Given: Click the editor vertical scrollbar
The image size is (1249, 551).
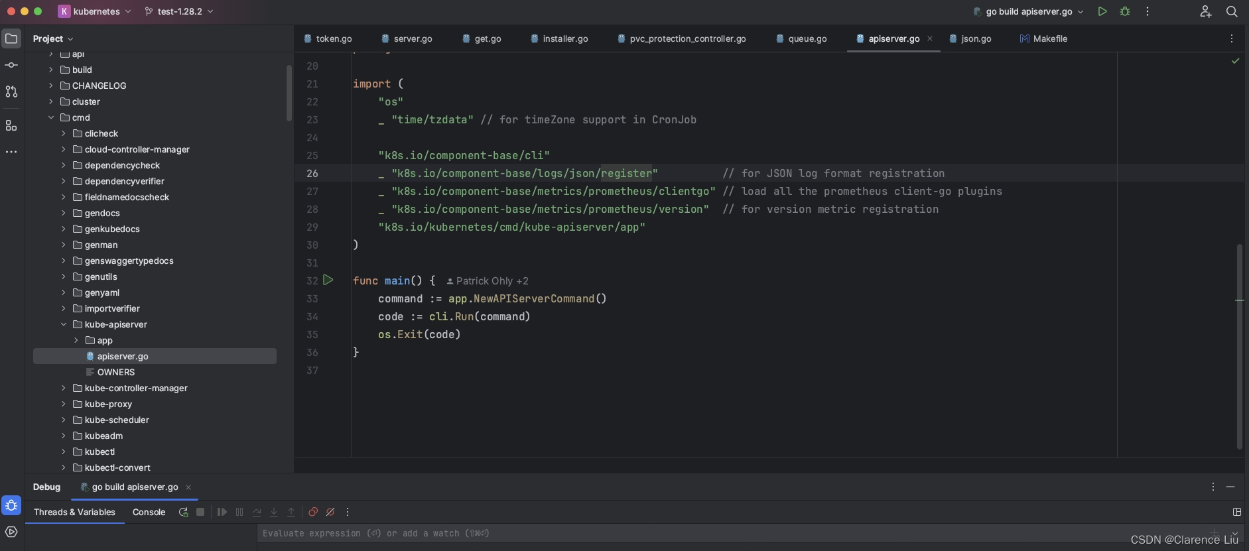Looking at the screenshot, I should click(1239, 346).
